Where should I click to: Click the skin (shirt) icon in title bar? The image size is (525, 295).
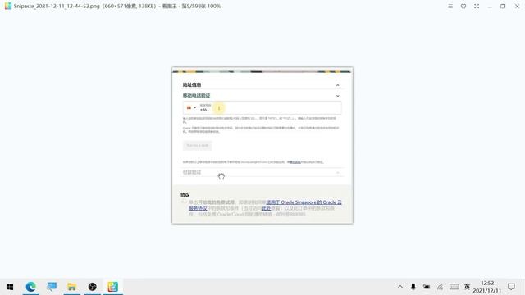point(463,6)
